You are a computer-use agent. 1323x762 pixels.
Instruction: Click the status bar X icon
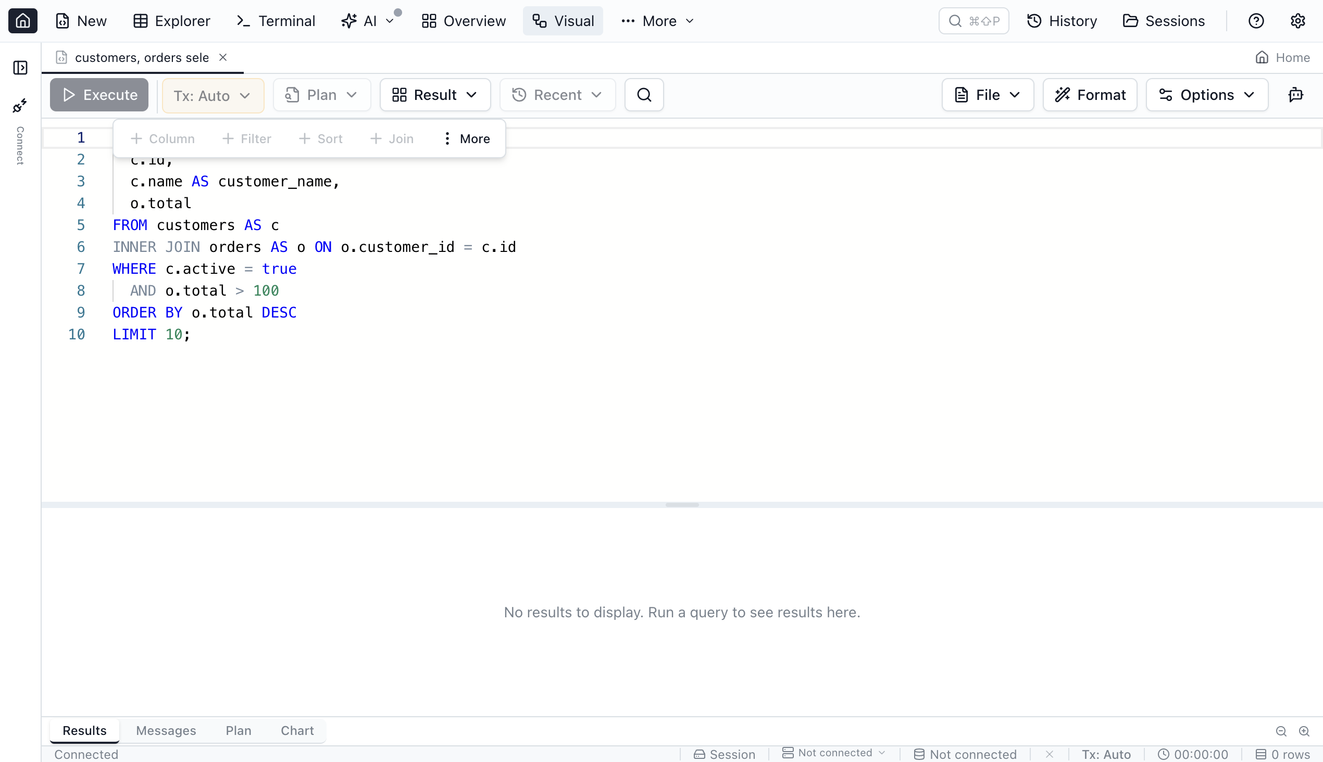pos(1049,754)
